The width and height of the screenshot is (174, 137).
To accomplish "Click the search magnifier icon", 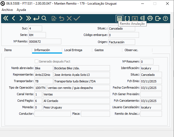I will tap(44, 18).
